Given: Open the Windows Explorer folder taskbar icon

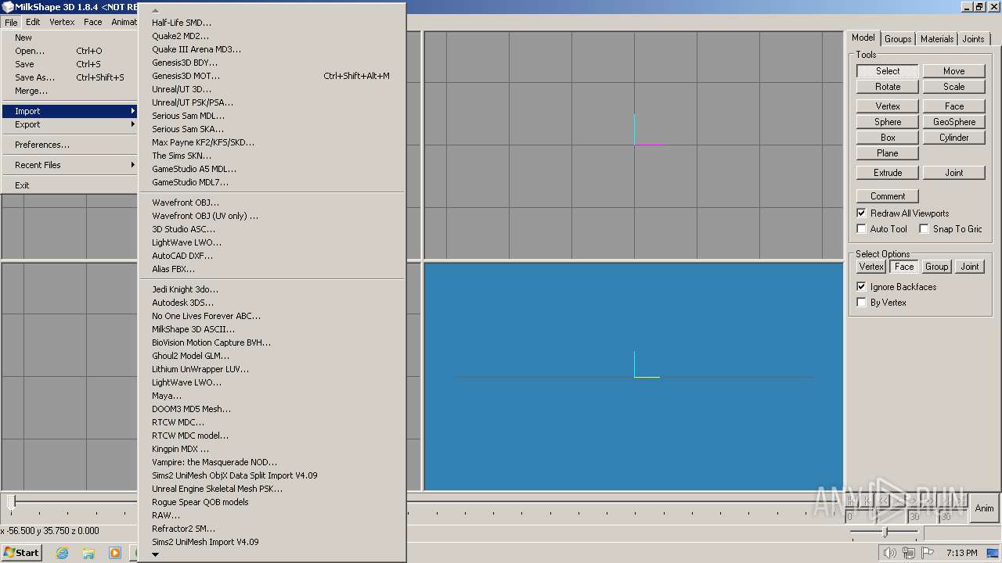Looking at the screenshot, I should [88, 553].
